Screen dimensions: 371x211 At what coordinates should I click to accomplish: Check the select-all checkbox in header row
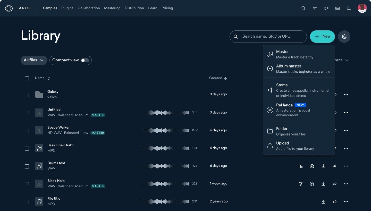click(x=27, y=78)
